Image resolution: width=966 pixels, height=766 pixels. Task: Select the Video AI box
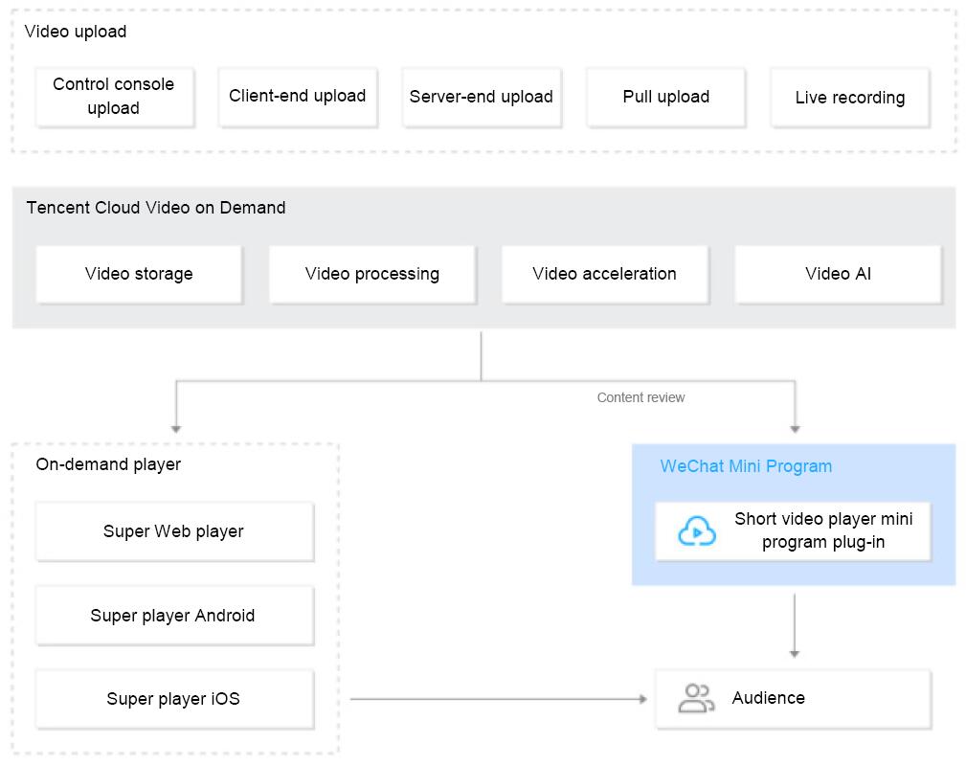tap(839, 274)
